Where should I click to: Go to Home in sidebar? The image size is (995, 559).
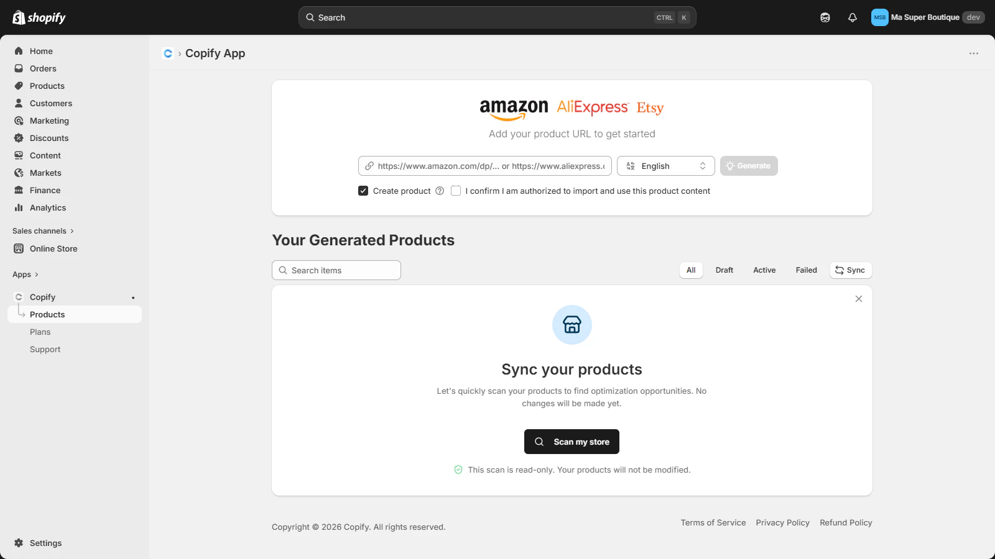[x=75, y=51]
